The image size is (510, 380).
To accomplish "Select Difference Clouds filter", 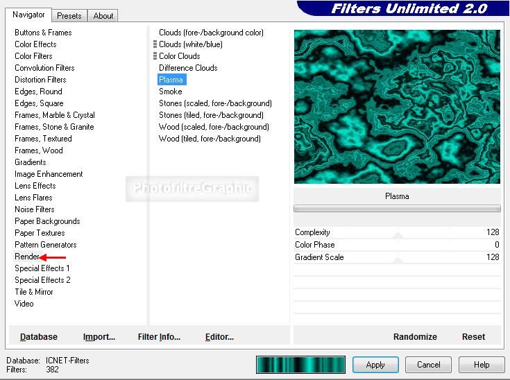I will coord(188,68).
